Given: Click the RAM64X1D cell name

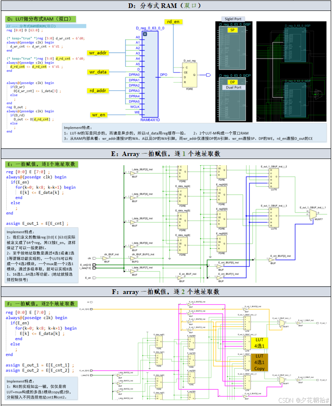Looking at the screenshot, I should tap(150, 120).
